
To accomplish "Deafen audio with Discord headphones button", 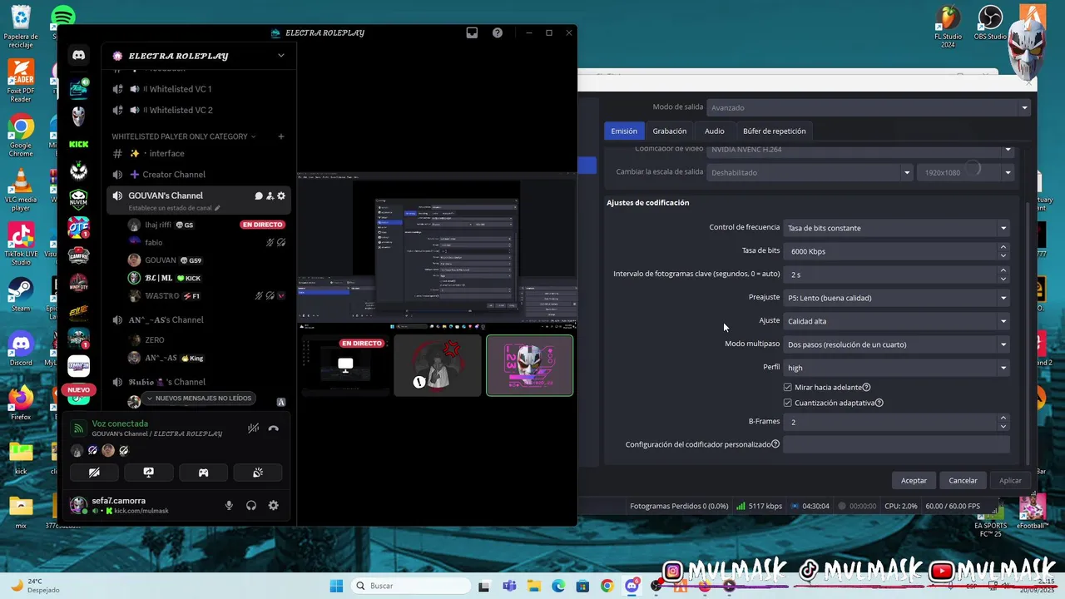I will [251, 505].
